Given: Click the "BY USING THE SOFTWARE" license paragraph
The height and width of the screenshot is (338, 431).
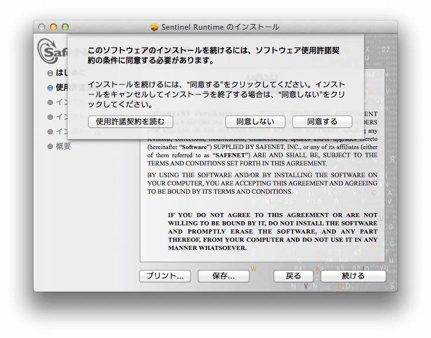Looking at the screenshot, I should [262, 183].
